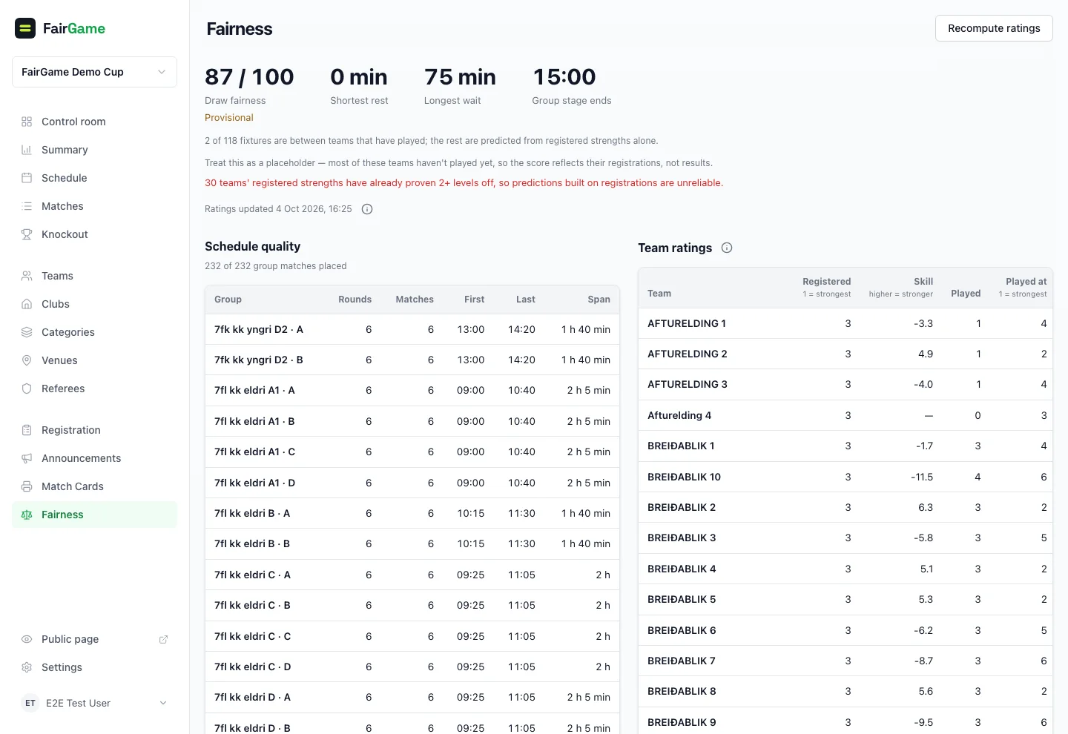Click the Summary chart icon
The height and width of the screenshot is (734, 1068).
click(27, 150)
